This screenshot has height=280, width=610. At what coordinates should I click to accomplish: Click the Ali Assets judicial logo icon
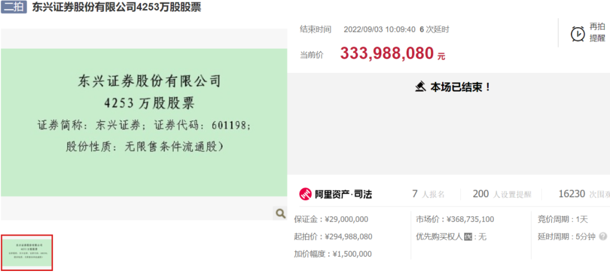point(306,194)
